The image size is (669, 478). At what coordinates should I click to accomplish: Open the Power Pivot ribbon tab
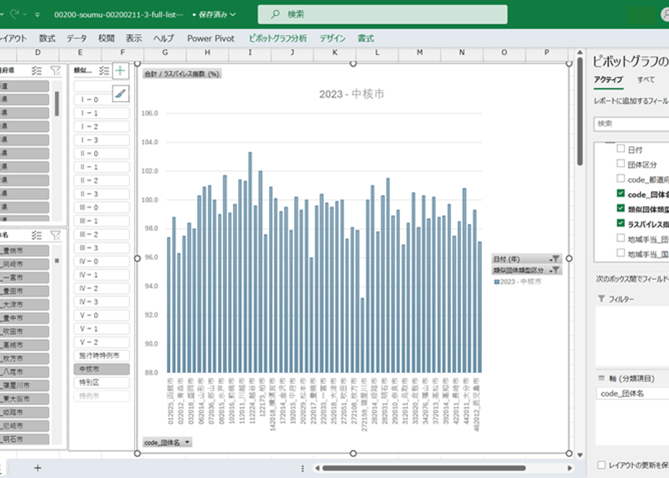pos(211,38)
